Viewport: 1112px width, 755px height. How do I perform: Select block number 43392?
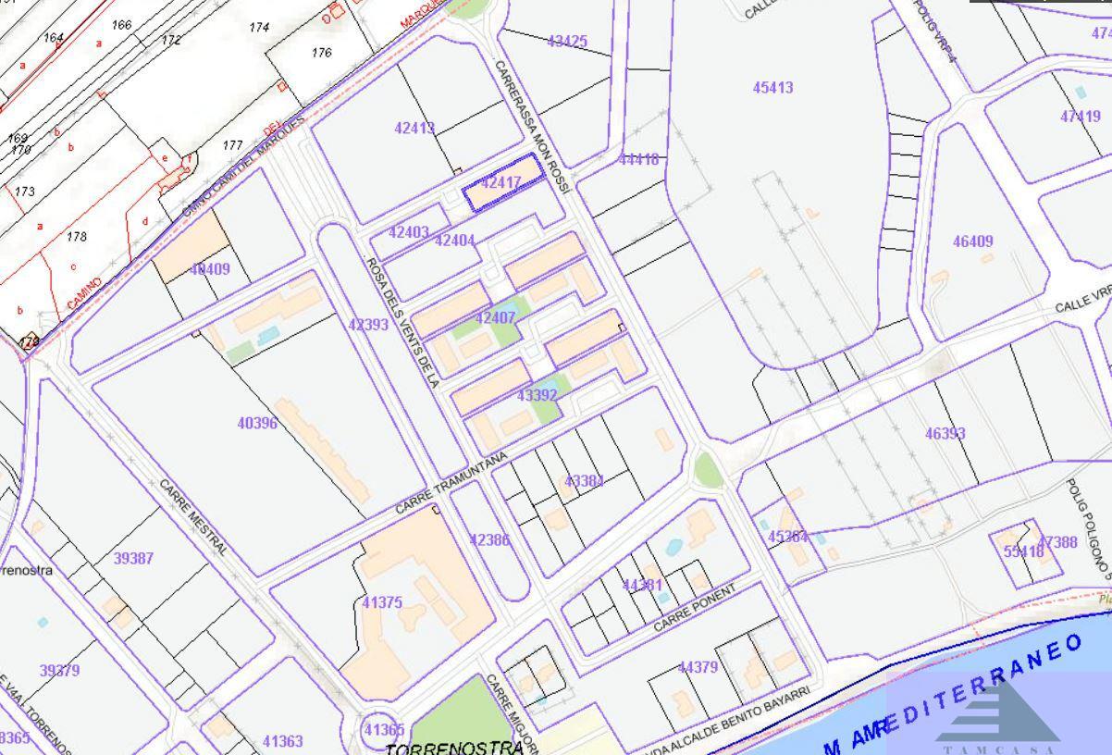(x=537, y=395)
